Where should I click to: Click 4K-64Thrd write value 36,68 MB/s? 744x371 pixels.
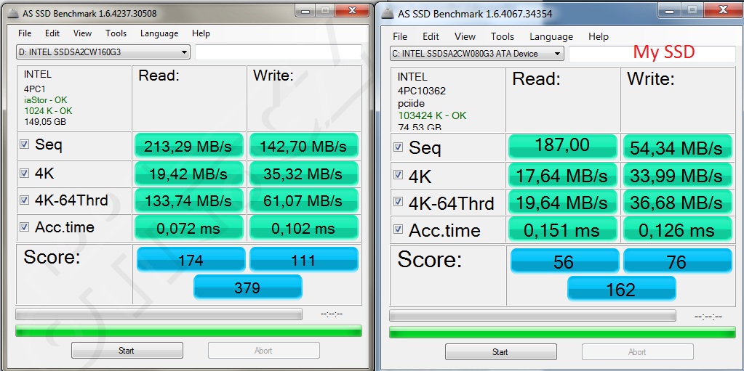click(x=677, y=203)
